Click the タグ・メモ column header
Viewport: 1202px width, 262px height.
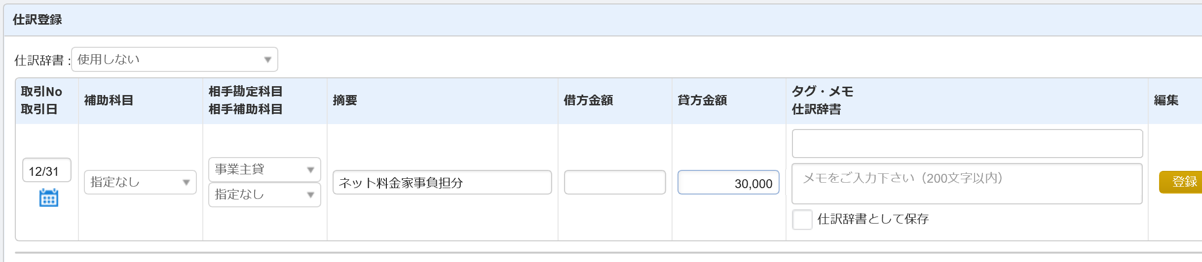click(823, 92)
